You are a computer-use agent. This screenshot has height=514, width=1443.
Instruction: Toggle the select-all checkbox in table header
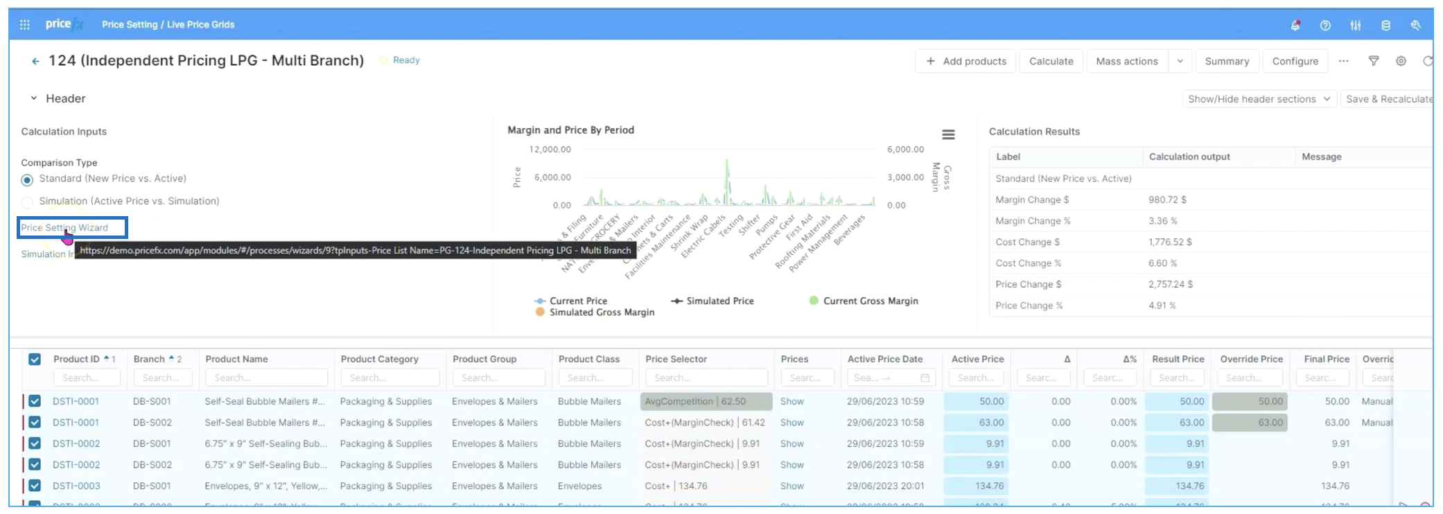(x=35, y=359)
